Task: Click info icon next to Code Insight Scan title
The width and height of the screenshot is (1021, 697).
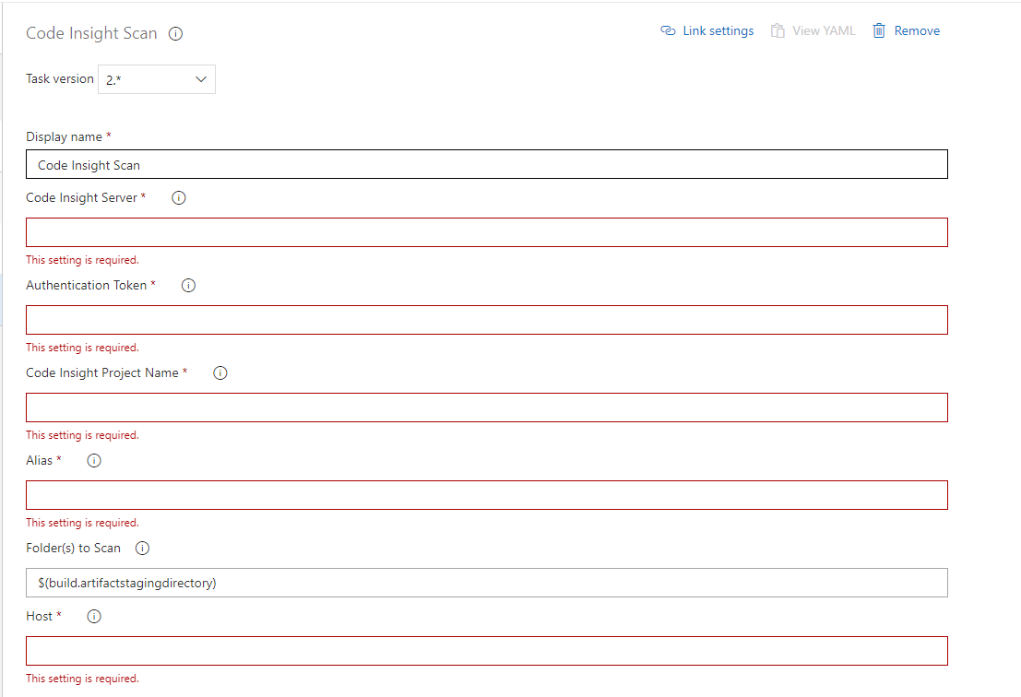Action: (x=176, y=34)
